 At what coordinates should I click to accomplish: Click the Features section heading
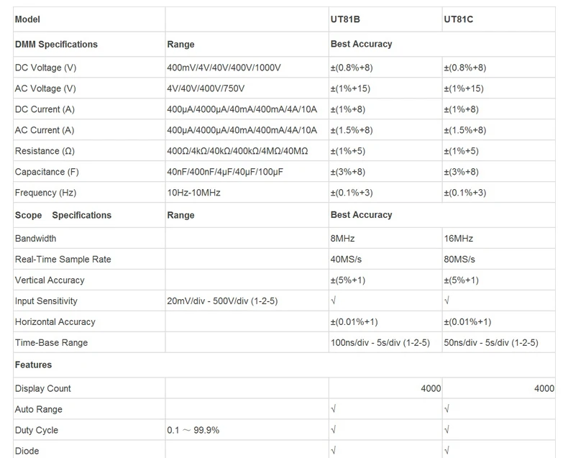point(34,365)
